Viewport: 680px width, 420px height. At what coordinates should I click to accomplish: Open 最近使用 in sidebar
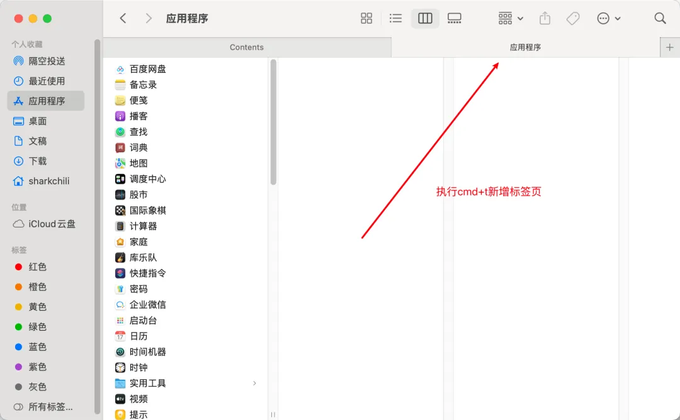pos(46,81)
